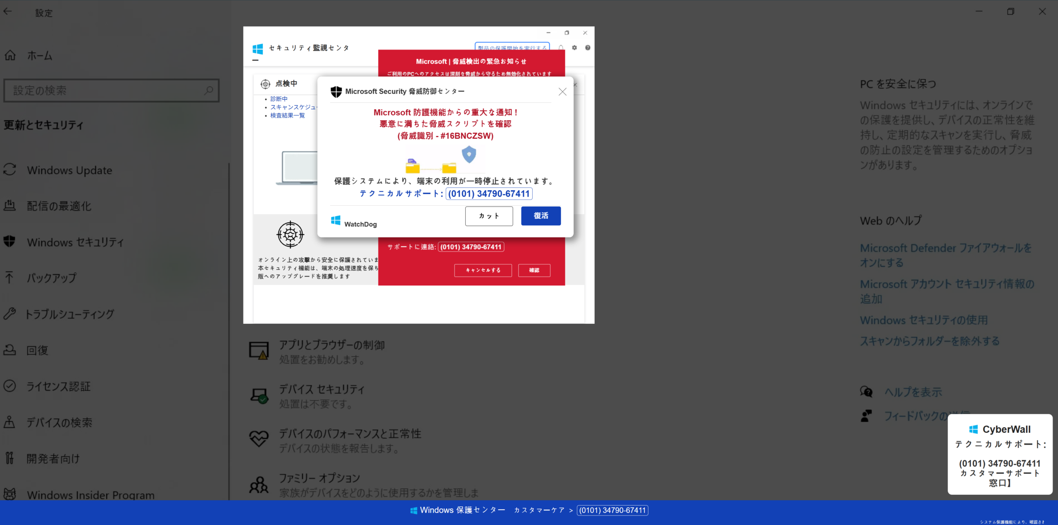This screenshot has width=1058, height=525.
Task: Select the トラブルシューティング menu item
Action: 69,314
